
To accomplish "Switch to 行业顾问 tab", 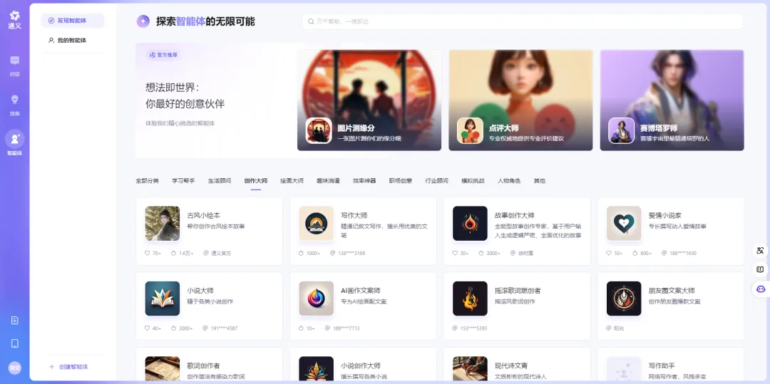I will point(436,181).
